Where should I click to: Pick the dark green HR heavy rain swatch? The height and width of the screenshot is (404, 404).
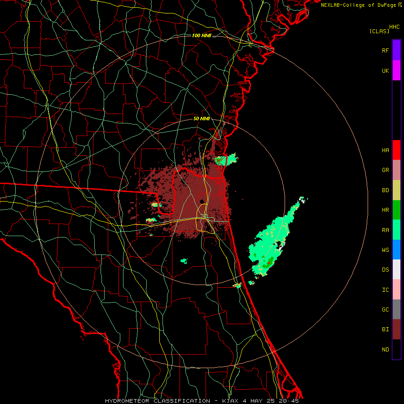click(x=396, y=210)
